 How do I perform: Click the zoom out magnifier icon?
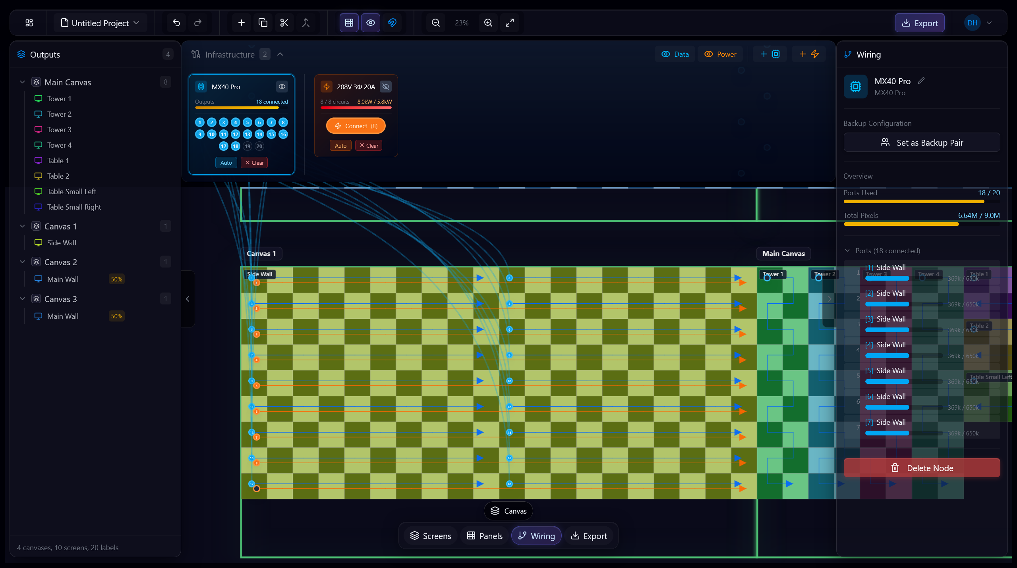[435, 23]
